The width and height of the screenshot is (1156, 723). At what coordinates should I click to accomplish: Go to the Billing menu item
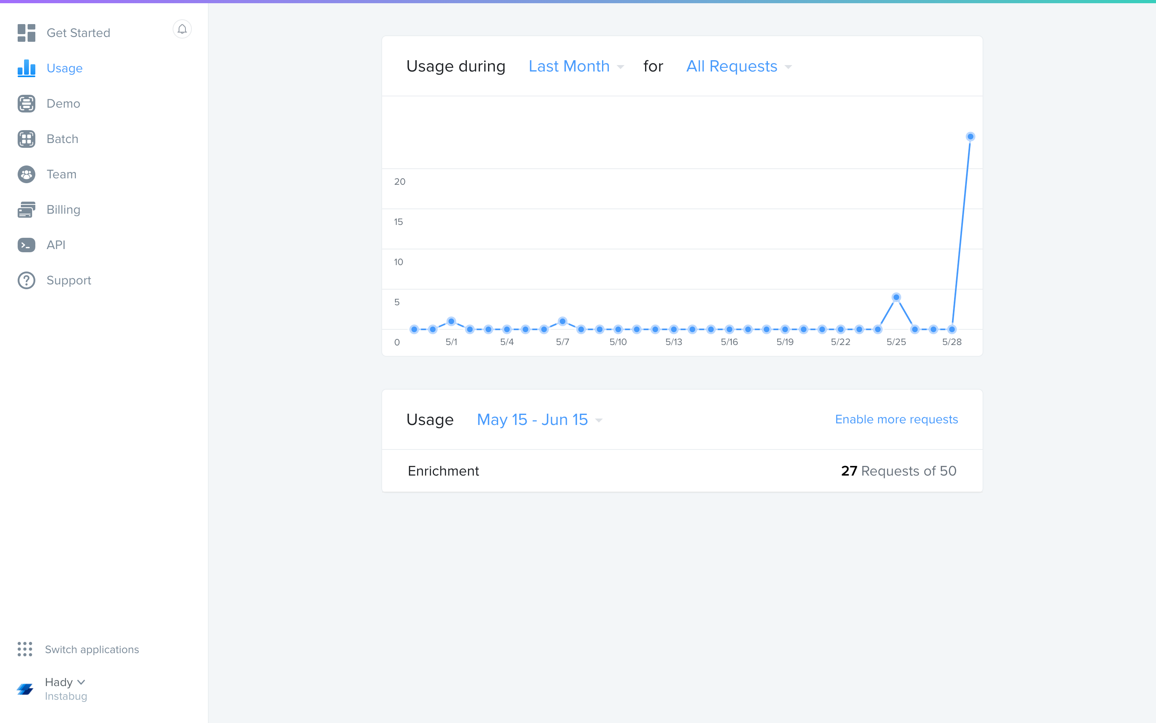click(x=63, y=209)
